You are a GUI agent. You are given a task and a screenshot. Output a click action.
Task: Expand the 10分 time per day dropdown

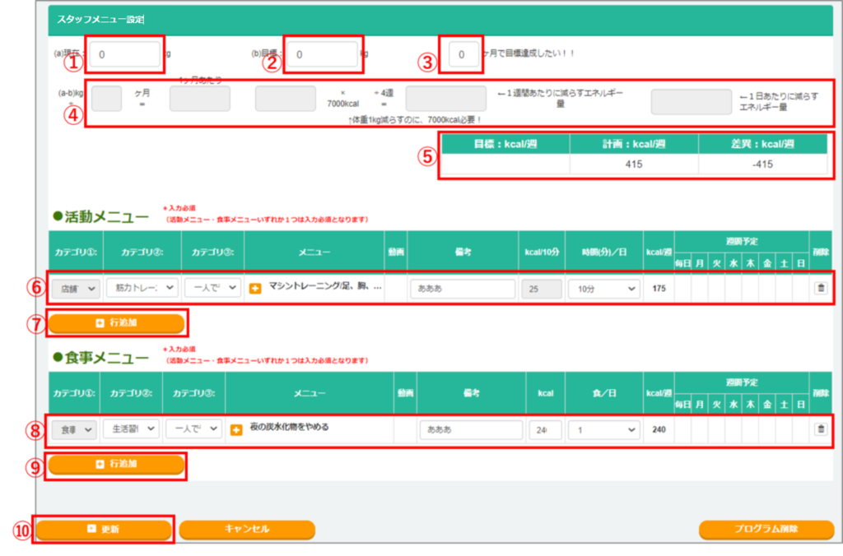tap(603, 289)
